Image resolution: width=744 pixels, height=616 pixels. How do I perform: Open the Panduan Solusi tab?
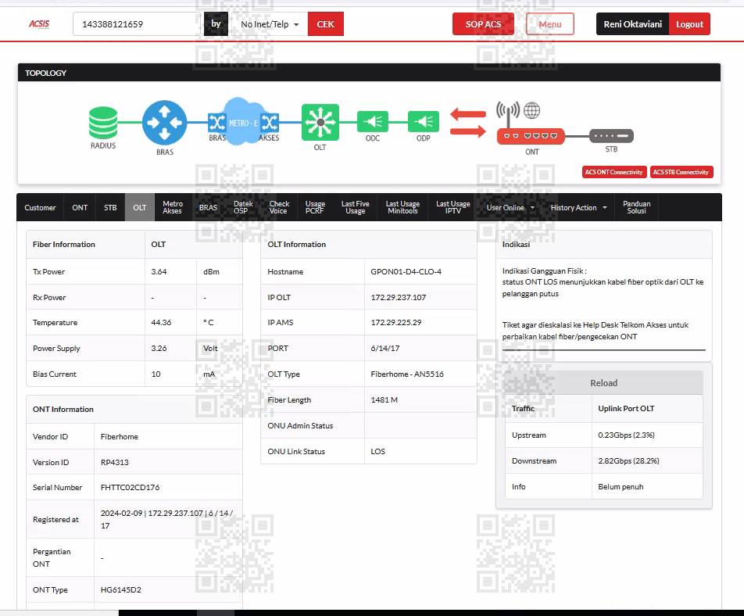pos(636,207)
